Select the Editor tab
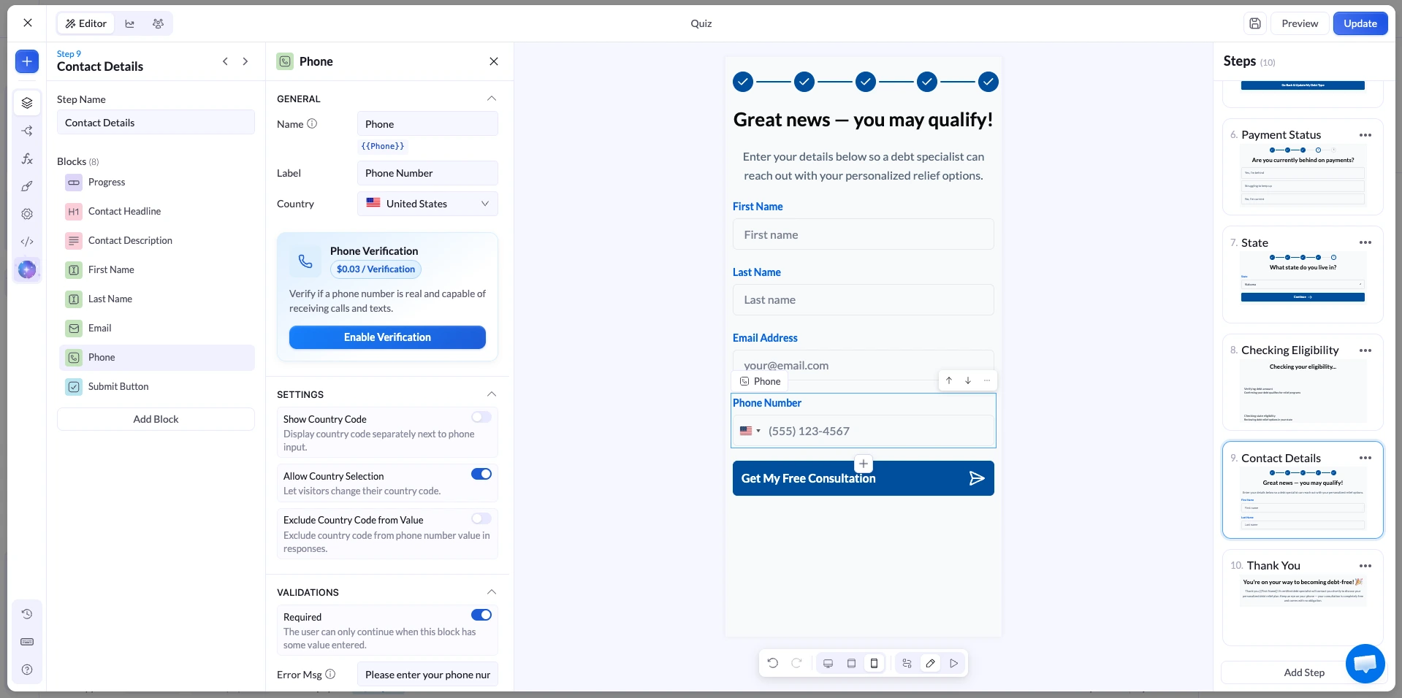This screenshot has height=698, width=1402. [x=86, y=23]
